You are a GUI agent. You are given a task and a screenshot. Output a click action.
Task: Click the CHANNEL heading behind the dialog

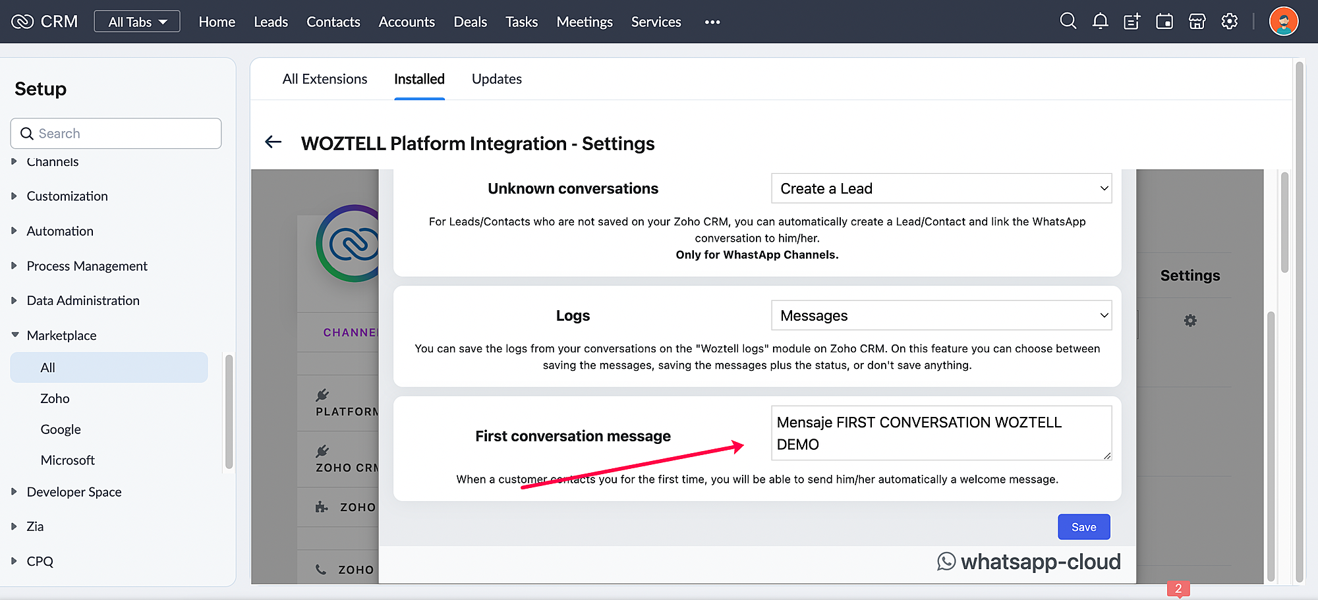click(351, 333)
